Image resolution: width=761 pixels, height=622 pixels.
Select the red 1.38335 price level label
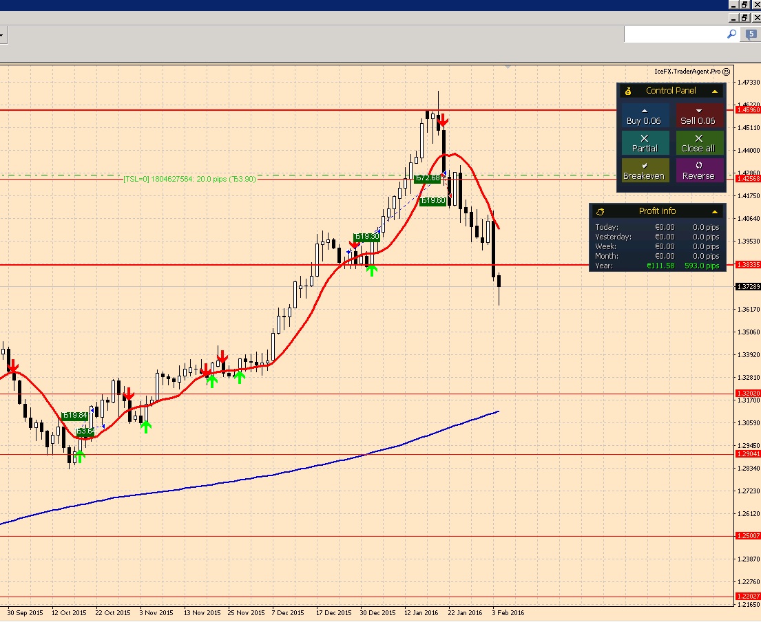point(748,265)
